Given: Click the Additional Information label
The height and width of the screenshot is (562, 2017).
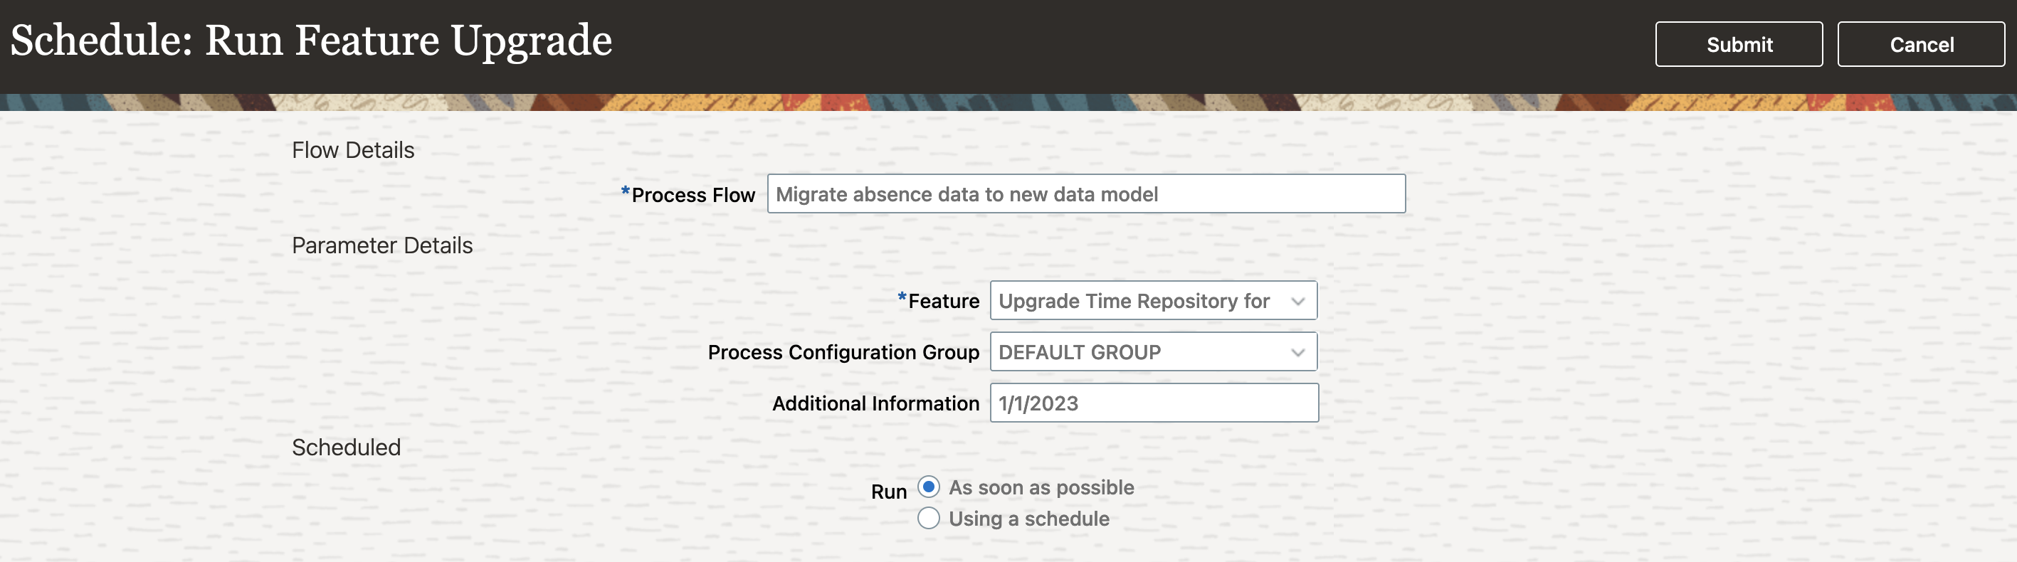Looking at the screenshot, I should coord(875,403).
